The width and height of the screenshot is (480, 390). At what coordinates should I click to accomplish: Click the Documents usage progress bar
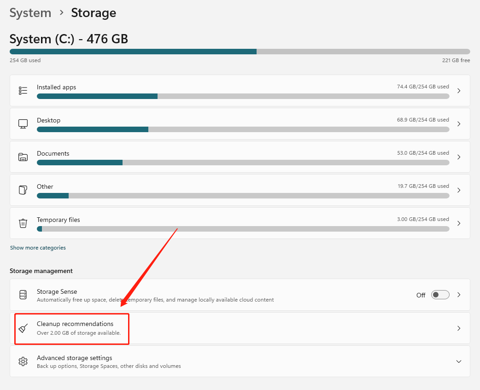click(x=243, y=163)
